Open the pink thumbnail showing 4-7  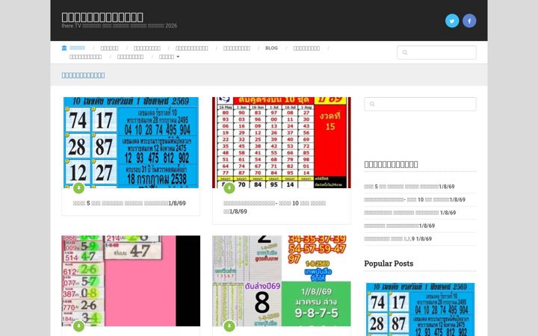(x=131, y=281)
